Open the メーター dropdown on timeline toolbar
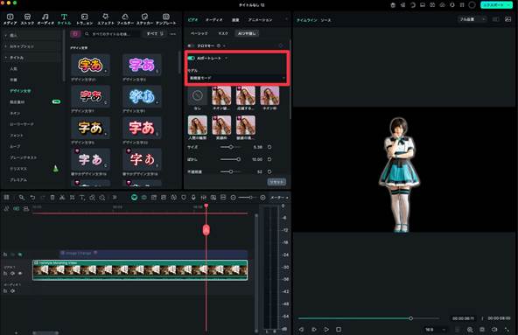Image resolution: width=518 pixels, height=335 pixels. (x=279, y=197)
